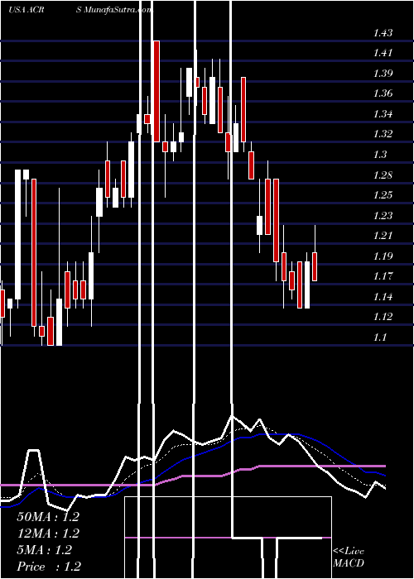Click the 1.1 price axis label
The image size is (414, 579).
pos(380,337)
